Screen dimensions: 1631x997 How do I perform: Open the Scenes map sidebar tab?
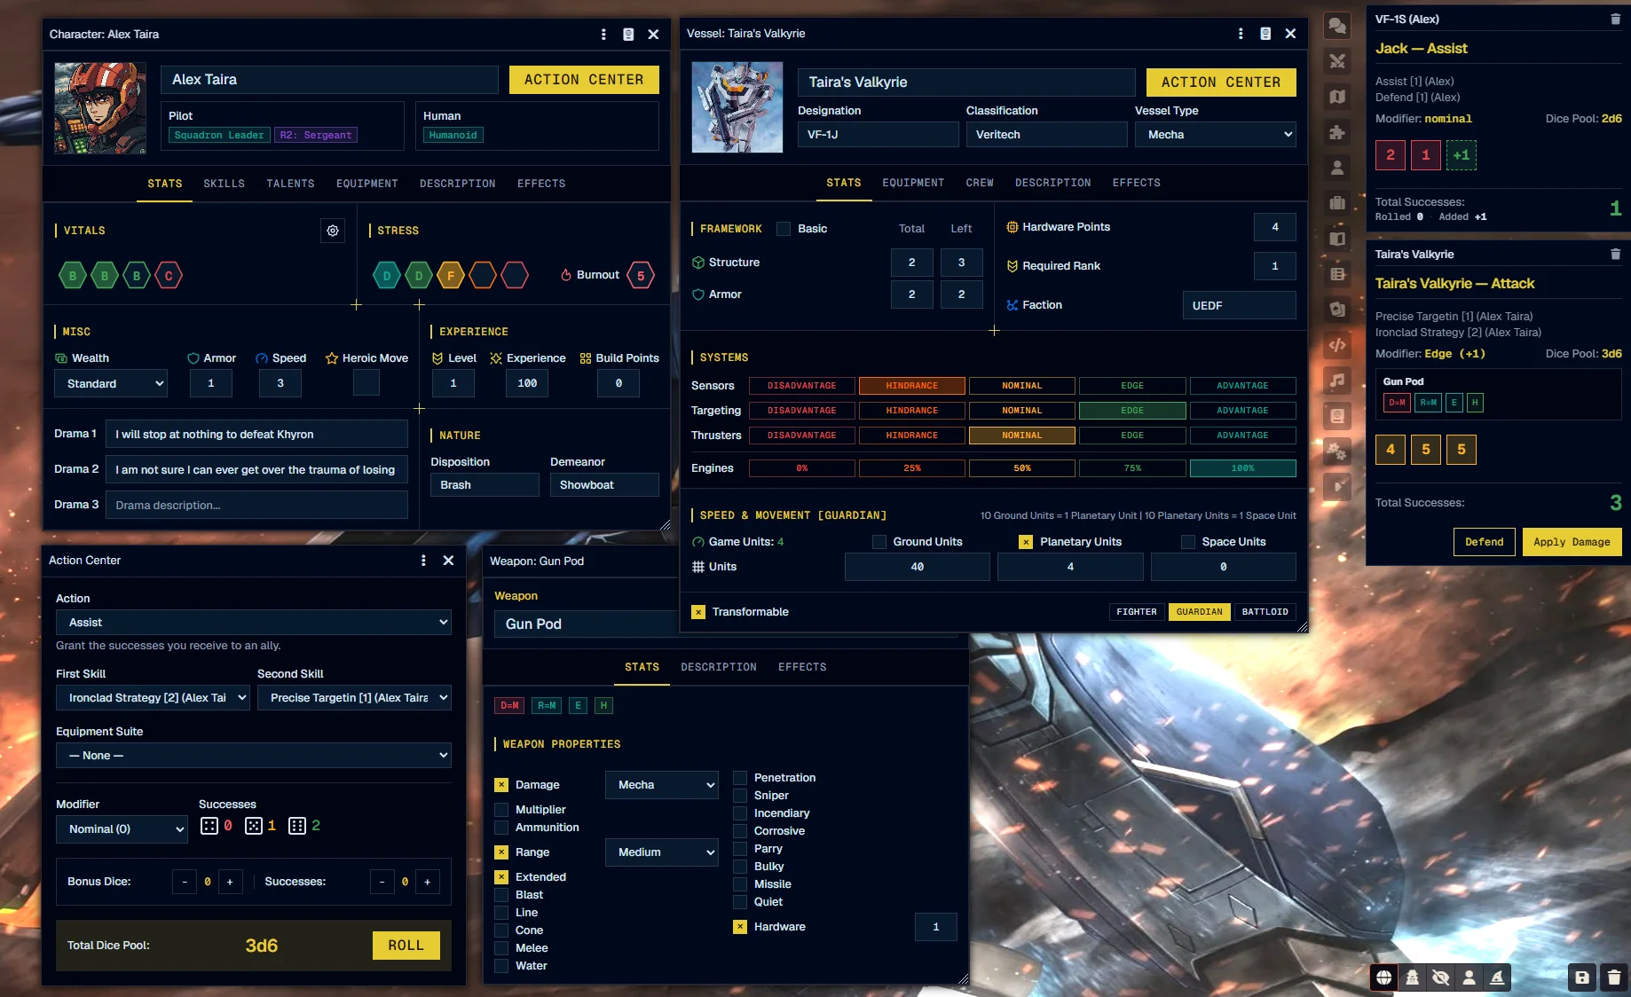pyautogui.click(x=1337, y=97)
